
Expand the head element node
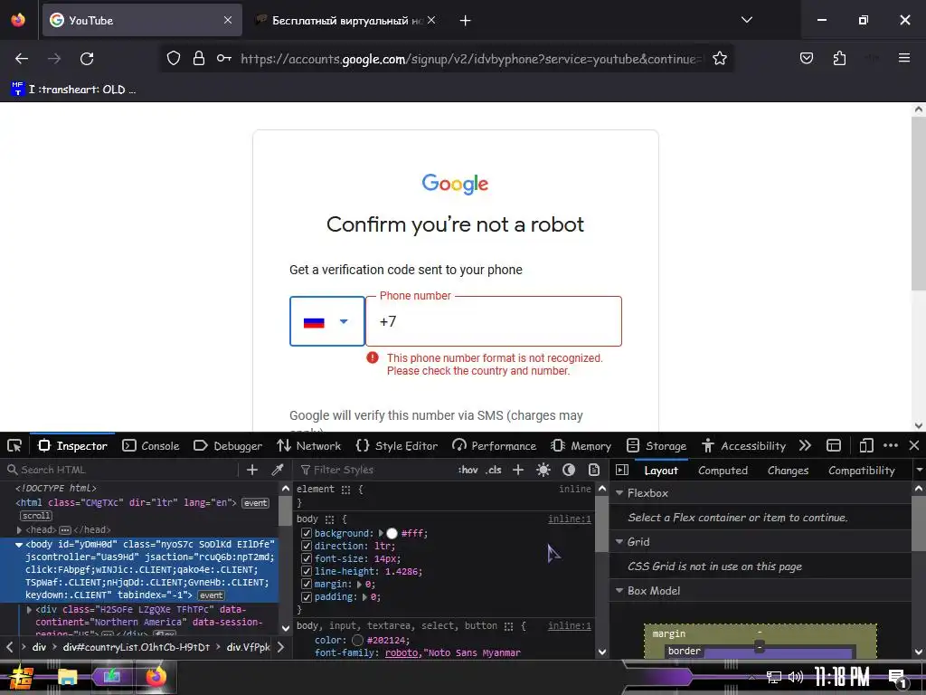click(x=20, y=530)
